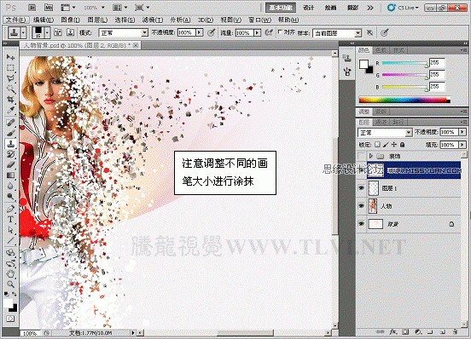The height and width of the screenshot is (339, 471).
Task: Switch to 绘画 workspace
Action: pos(330,8)
